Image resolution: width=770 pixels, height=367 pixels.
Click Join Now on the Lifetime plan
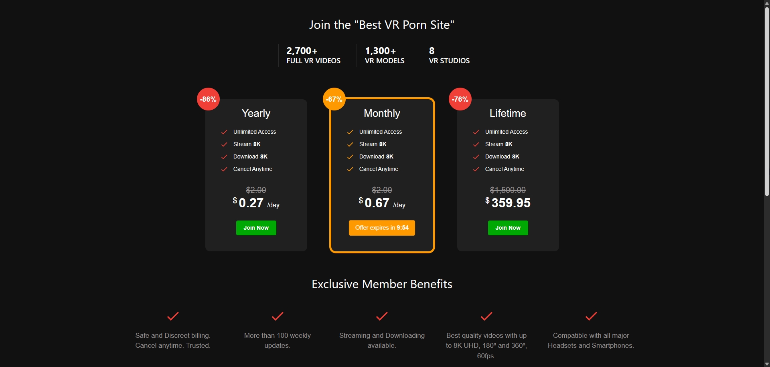(x=508, y=228)
